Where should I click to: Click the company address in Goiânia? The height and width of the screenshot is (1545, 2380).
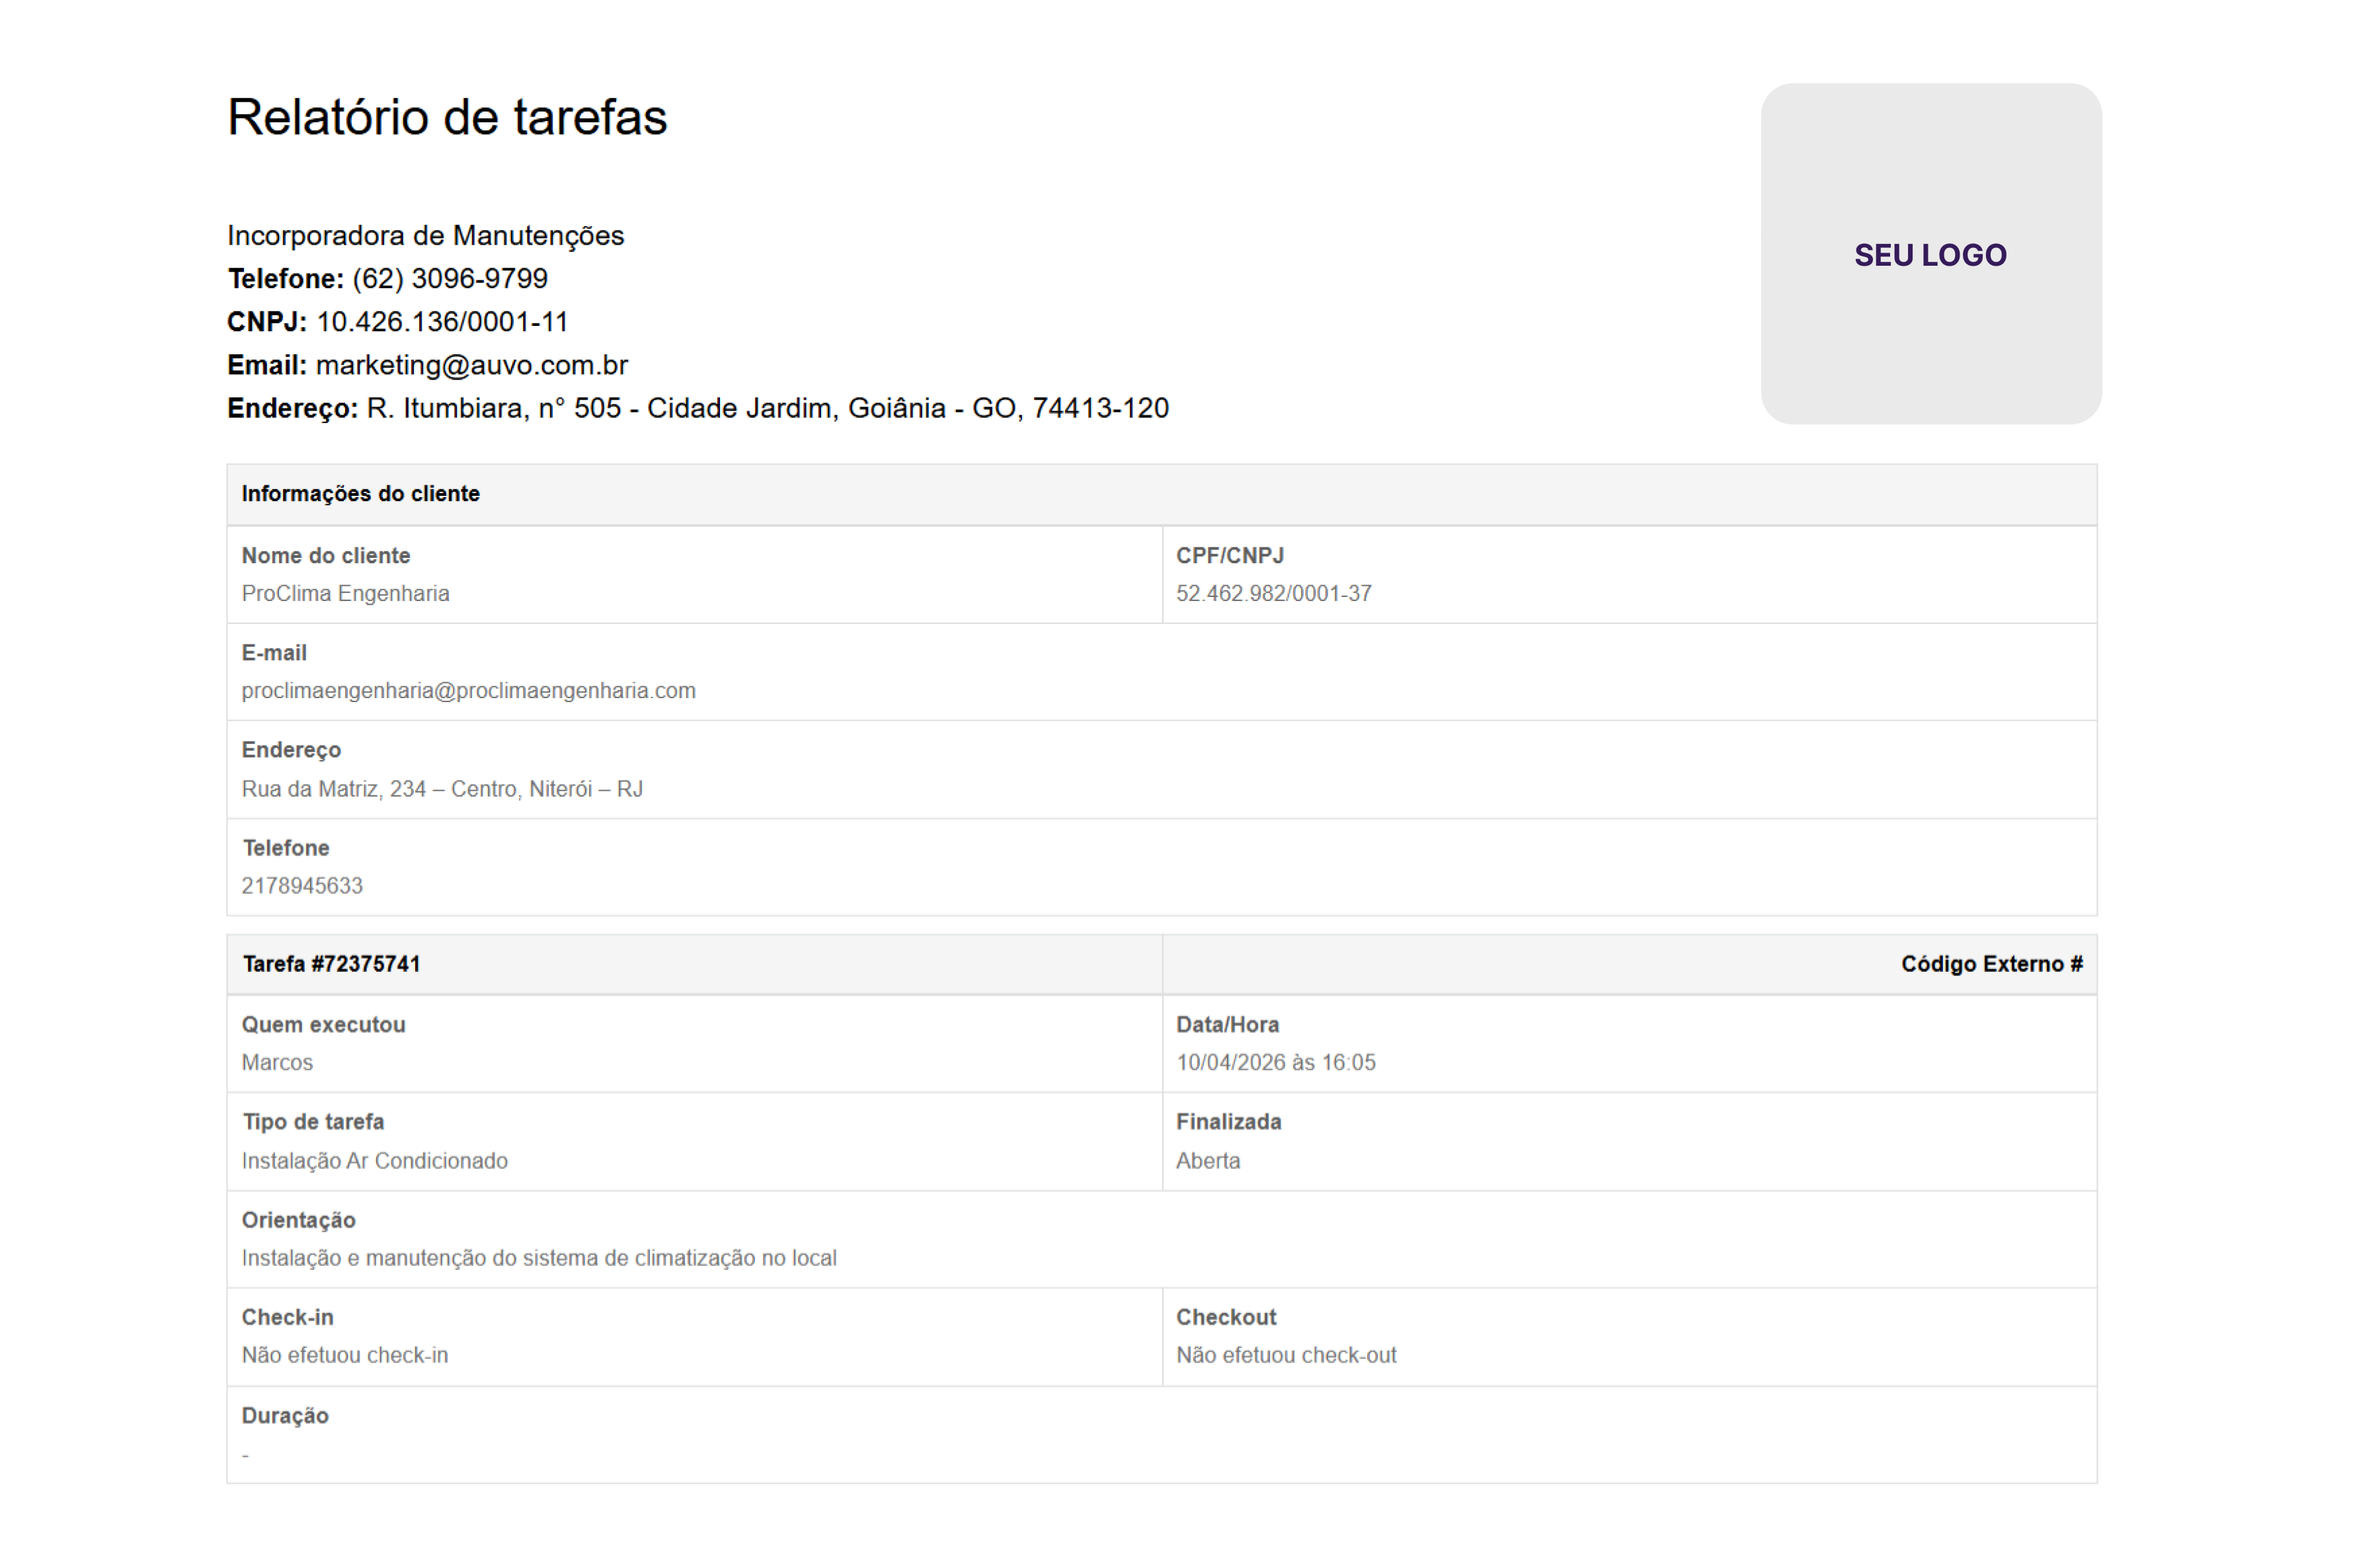pyautogui.click(x=766, y=408)
